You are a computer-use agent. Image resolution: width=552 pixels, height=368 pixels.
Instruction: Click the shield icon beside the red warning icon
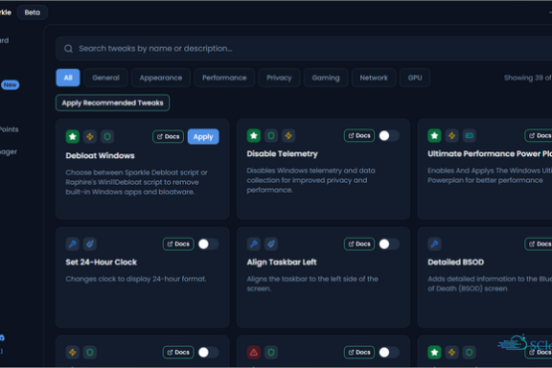pyautogui.click(x=271, y=352)
